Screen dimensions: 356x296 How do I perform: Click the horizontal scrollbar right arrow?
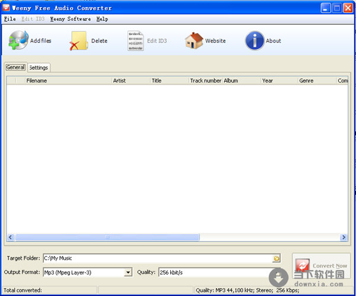point(344,237)
